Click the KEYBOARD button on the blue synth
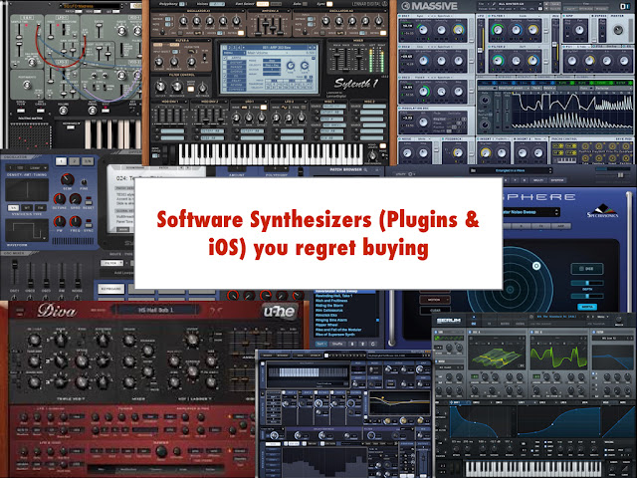The image size is (637, 478). 110,288
